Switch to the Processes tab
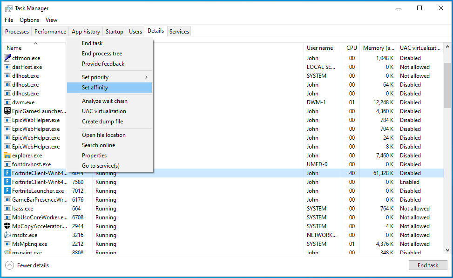This screenshot has width=453, height=278. (x=17, y=32)
